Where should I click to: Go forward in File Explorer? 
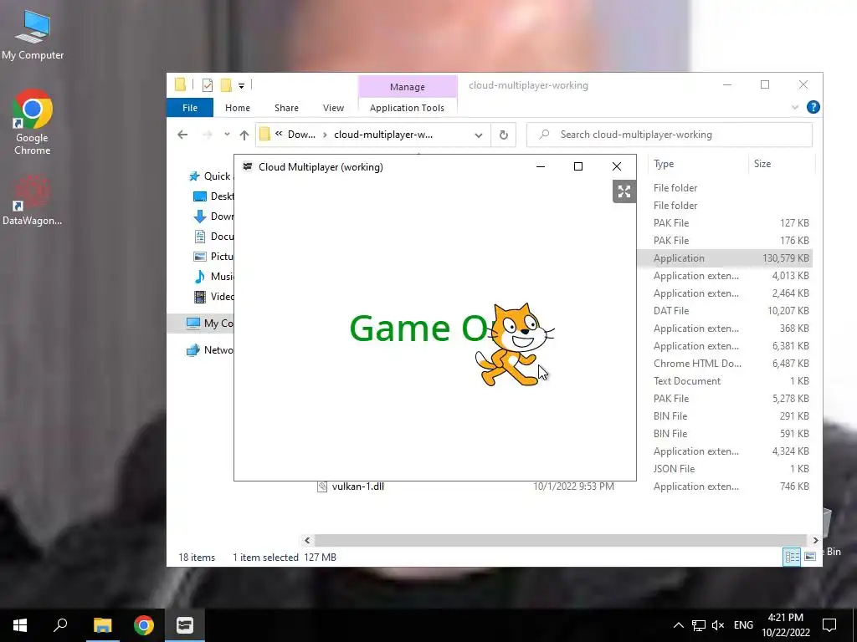208,135
